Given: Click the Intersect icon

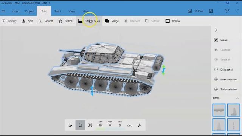Looking at the screenshot, I should pos(126,21).
